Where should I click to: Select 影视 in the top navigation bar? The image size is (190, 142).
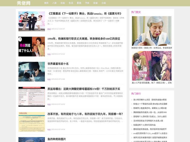pyautogui.click(x=79, y=3)
